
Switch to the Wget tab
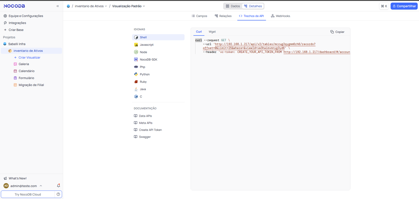pyautogui.click(x=212, y=32)
